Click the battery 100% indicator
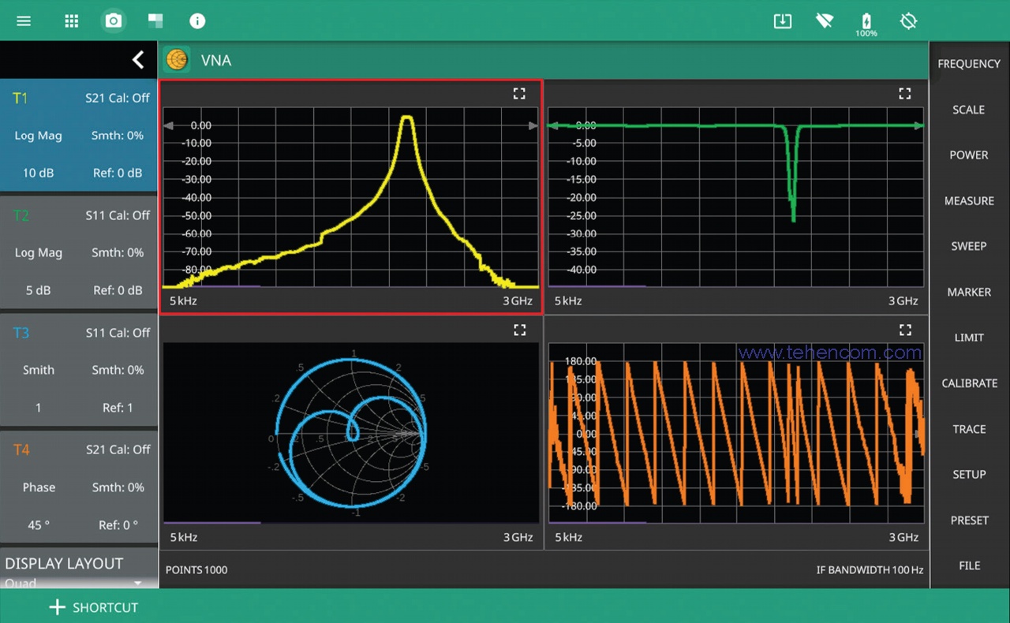The height and width of the screenshot is (623, 1010). click(x=866, y=24)
